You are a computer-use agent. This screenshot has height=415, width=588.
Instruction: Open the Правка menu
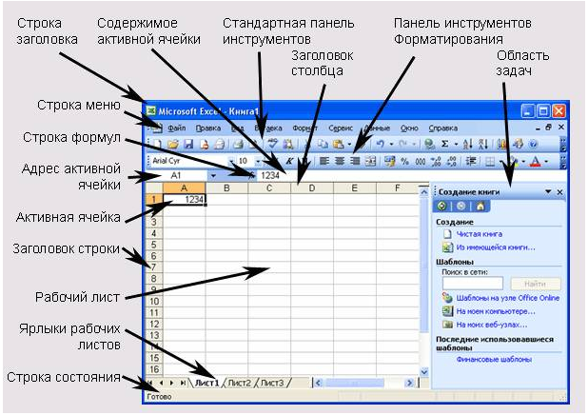click(208, 128)
